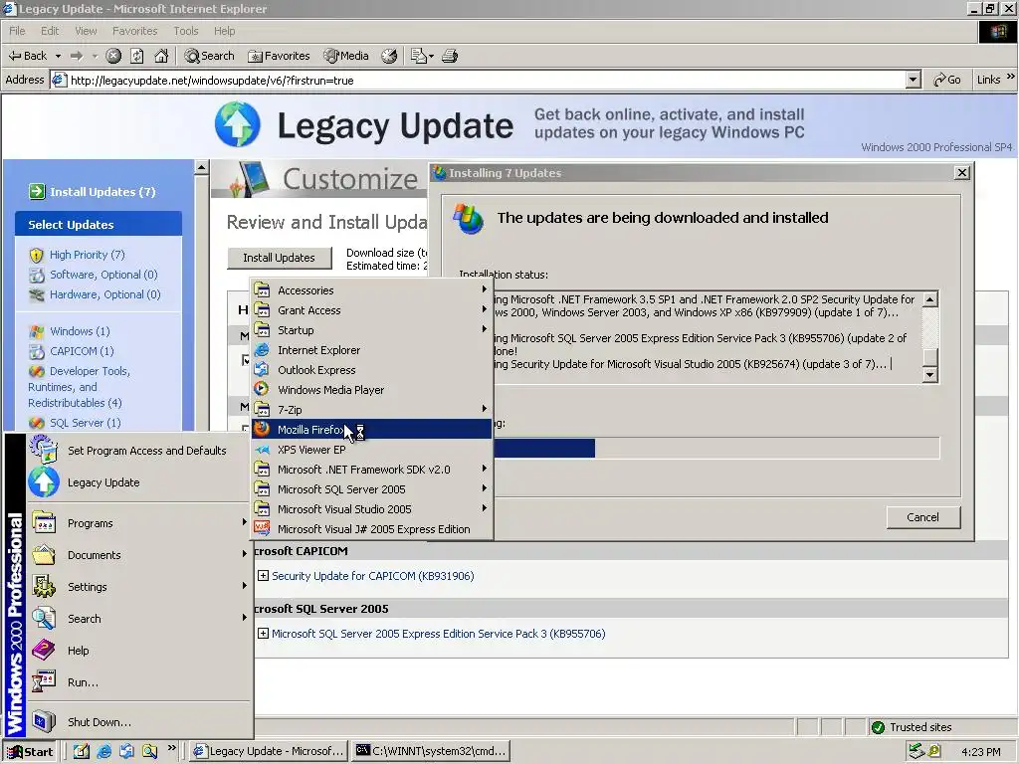Screen dimensions: 1019x764
Task: Cancel the update installation
Action: coord(922,517)
